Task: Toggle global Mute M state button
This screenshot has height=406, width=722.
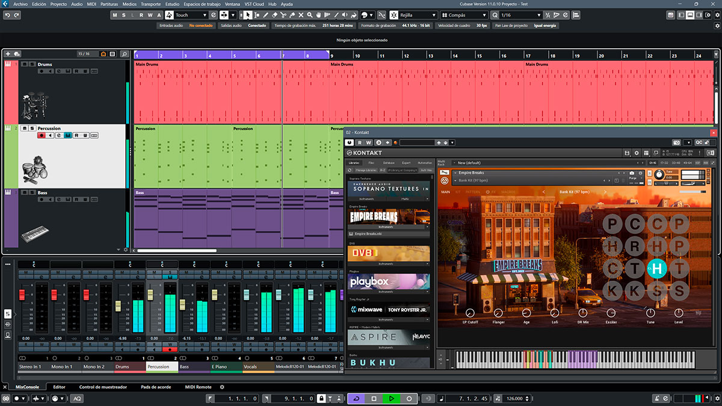Action: point(115,14)
